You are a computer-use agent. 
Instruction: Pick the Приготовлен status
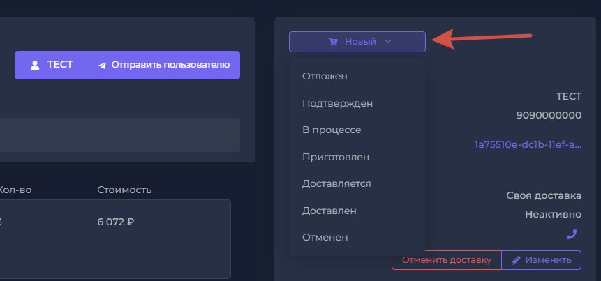pos(336,157)
